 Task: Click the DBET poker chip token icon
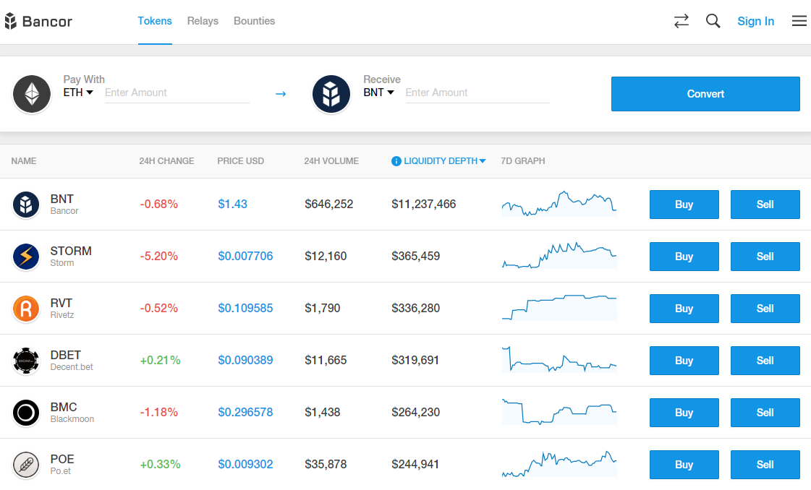click(x=26, y=361)
